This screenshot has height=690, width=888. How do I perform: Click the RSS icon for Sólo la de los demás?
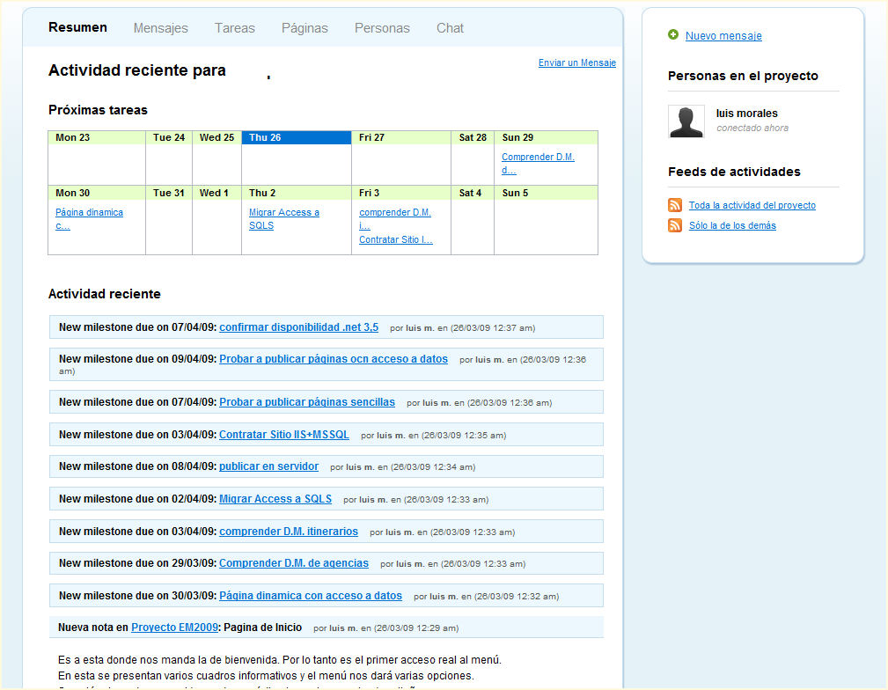(675, 225)
